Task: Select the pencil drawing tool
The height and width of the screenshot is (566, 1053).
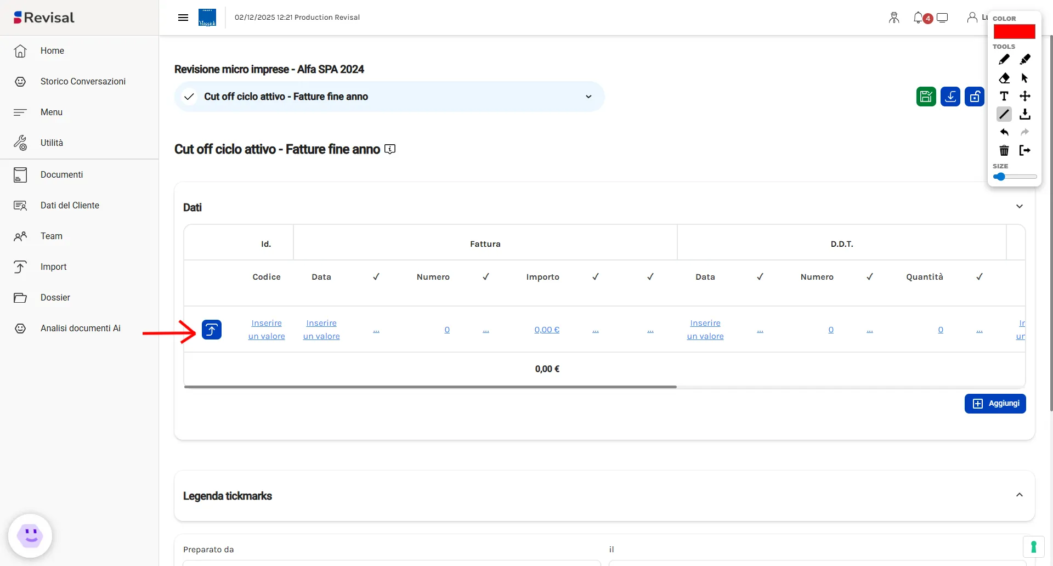Action: click(x=1004, y=59)
